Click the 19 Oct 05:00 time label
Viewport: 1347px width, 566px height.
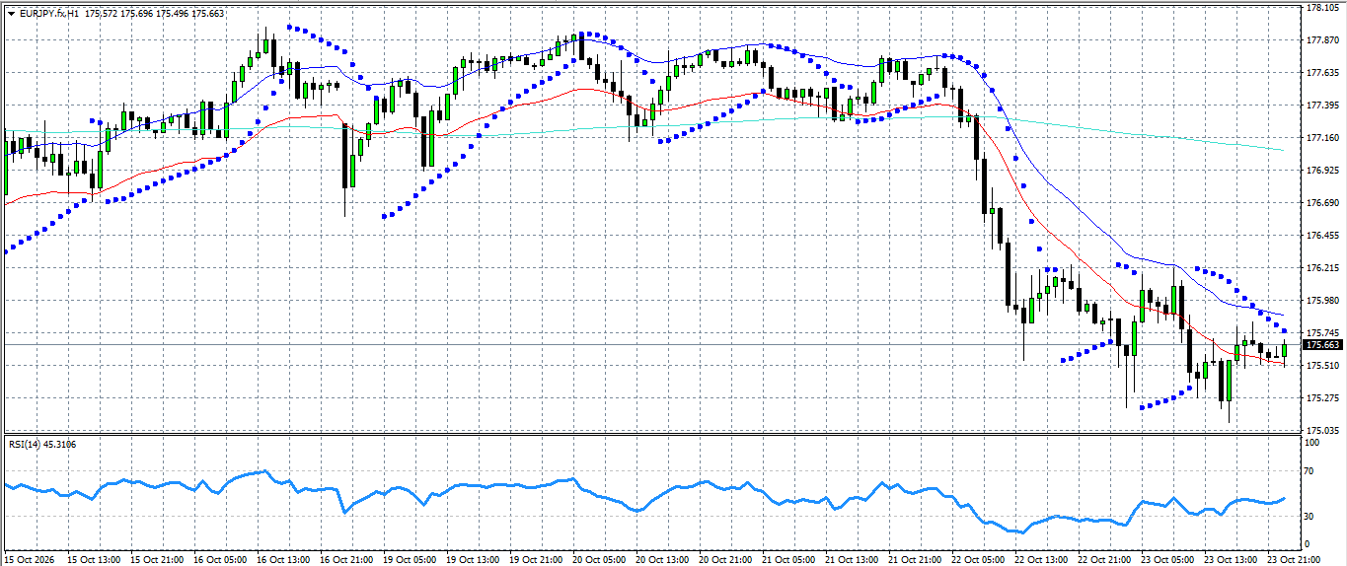pyautogui.click(x=411, y=559)
